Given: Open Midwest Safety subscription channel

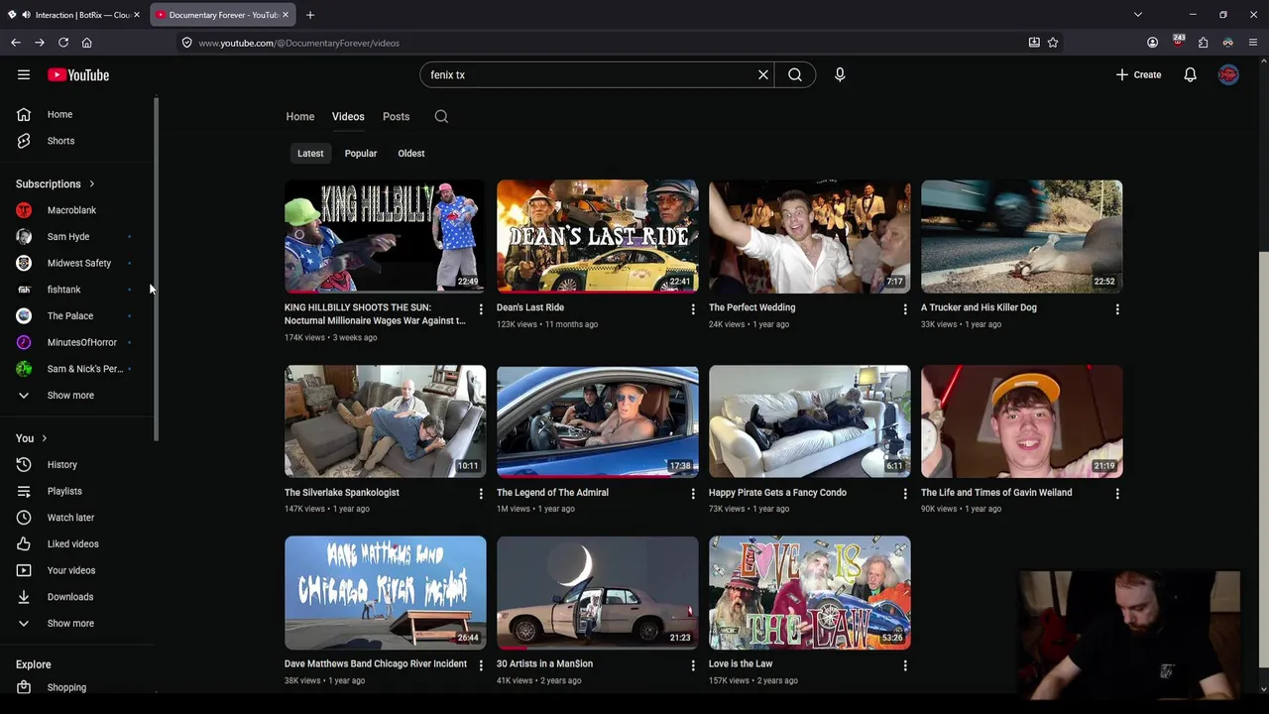Looking at the screenshot, I should (x=77, y=264).
